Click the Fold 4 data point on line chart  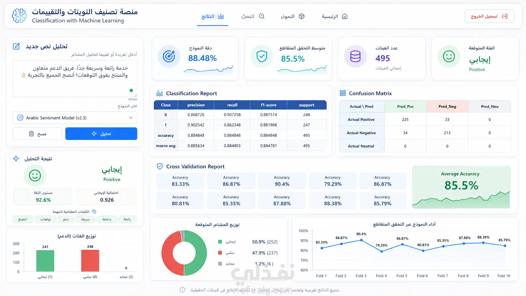382,251
